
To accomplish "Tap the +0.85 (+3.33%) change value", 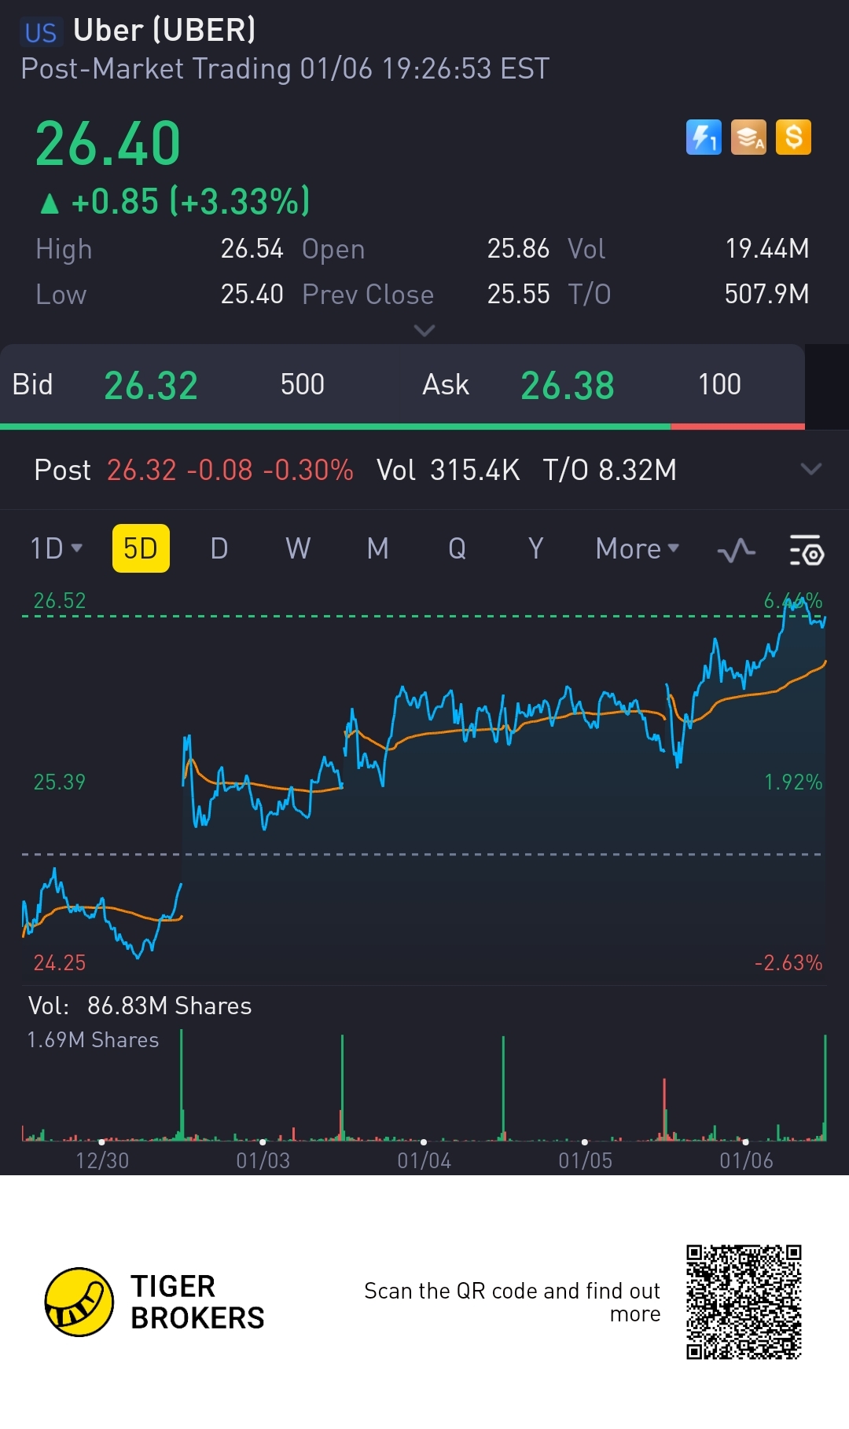I will pyautogui.click(x=190, y=202).
